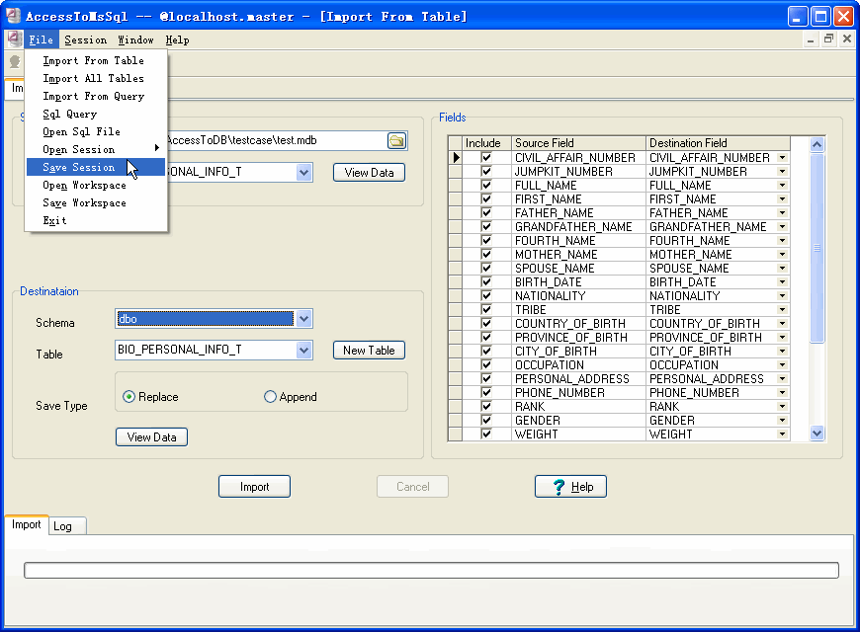Choose Open Sql File menu item
This screenshot has height=632, width=860.
click(x=96, y=131)
